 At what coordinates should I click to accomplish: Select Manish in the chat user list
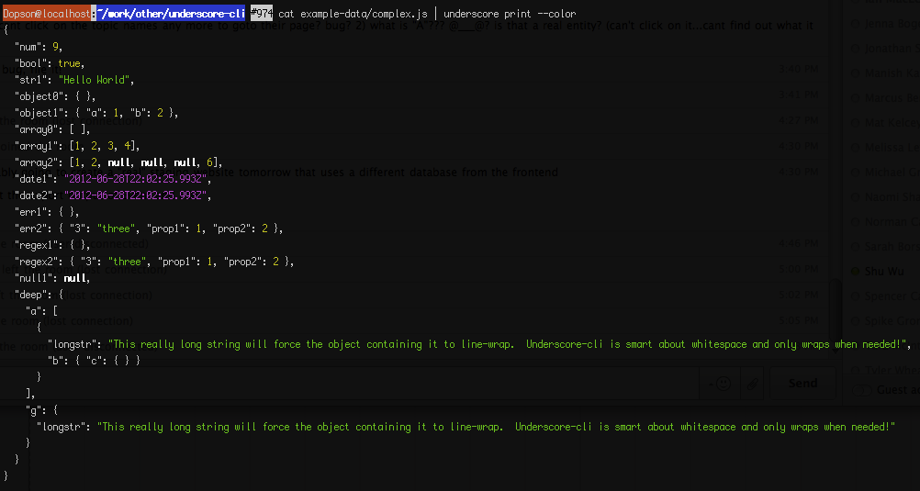[892, 73]
